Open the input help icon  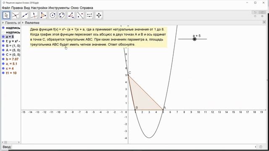pos(261,147)
